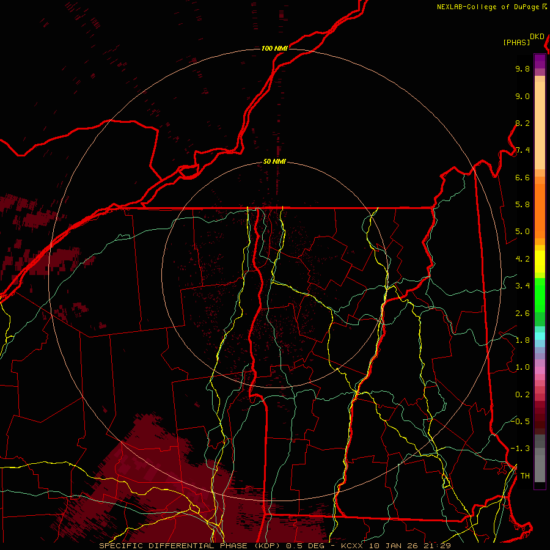Click the bright orange color bar segment
Screen dimensions: 550x550
[540, 210]
